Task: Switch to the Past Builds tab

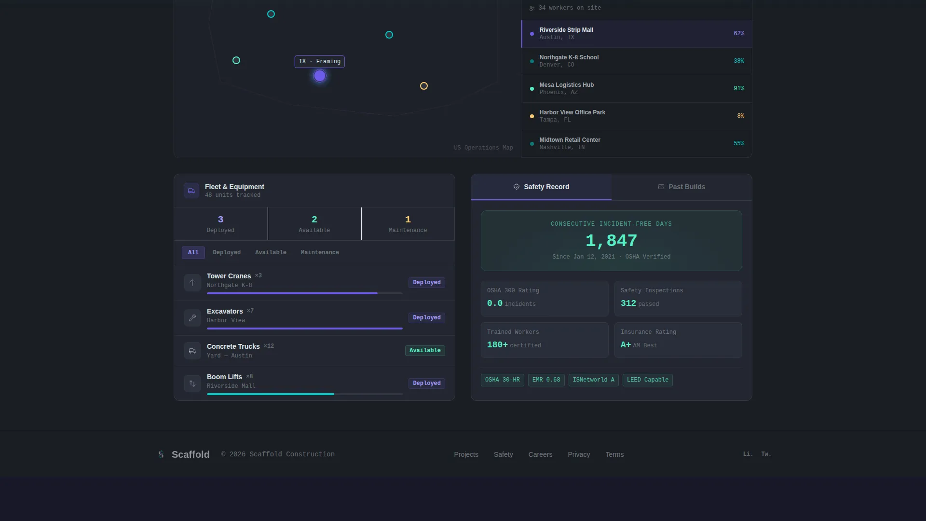Action: (681, 187)
